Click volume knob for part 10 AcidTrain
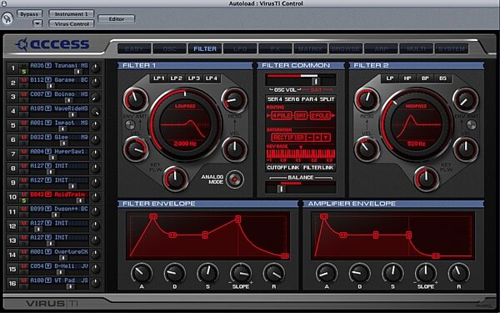Viewport: 500px width, 313px height. click(95, 197)
